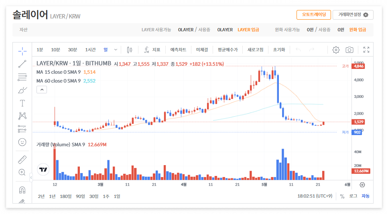Click the LAYER 입금 deposit link
This screenshot has width=388, height=214.
pos(248,30)
